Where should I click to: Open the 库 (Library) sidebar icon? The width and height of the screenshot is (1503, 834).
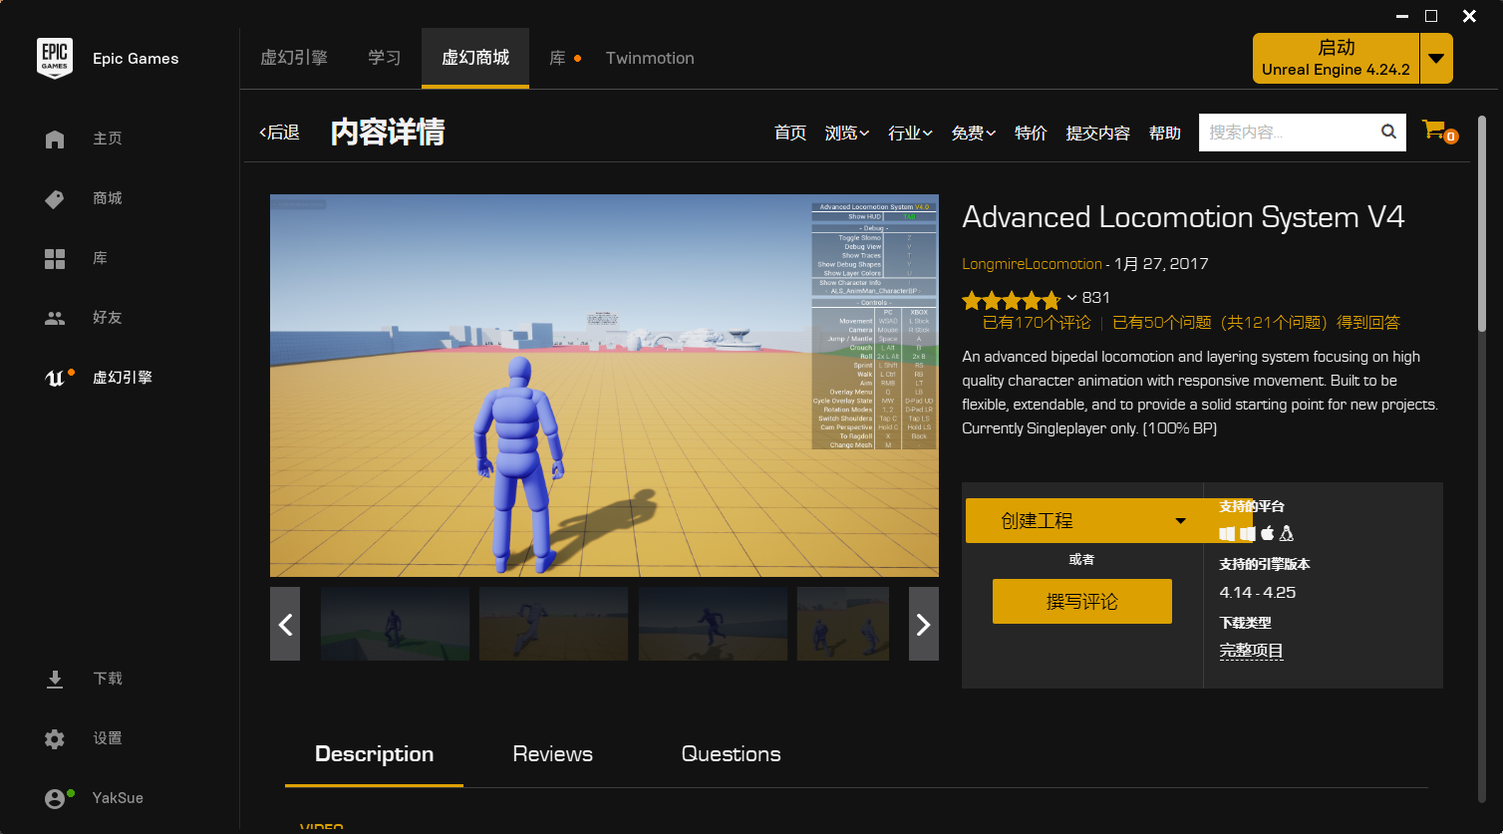click(55, 258)
